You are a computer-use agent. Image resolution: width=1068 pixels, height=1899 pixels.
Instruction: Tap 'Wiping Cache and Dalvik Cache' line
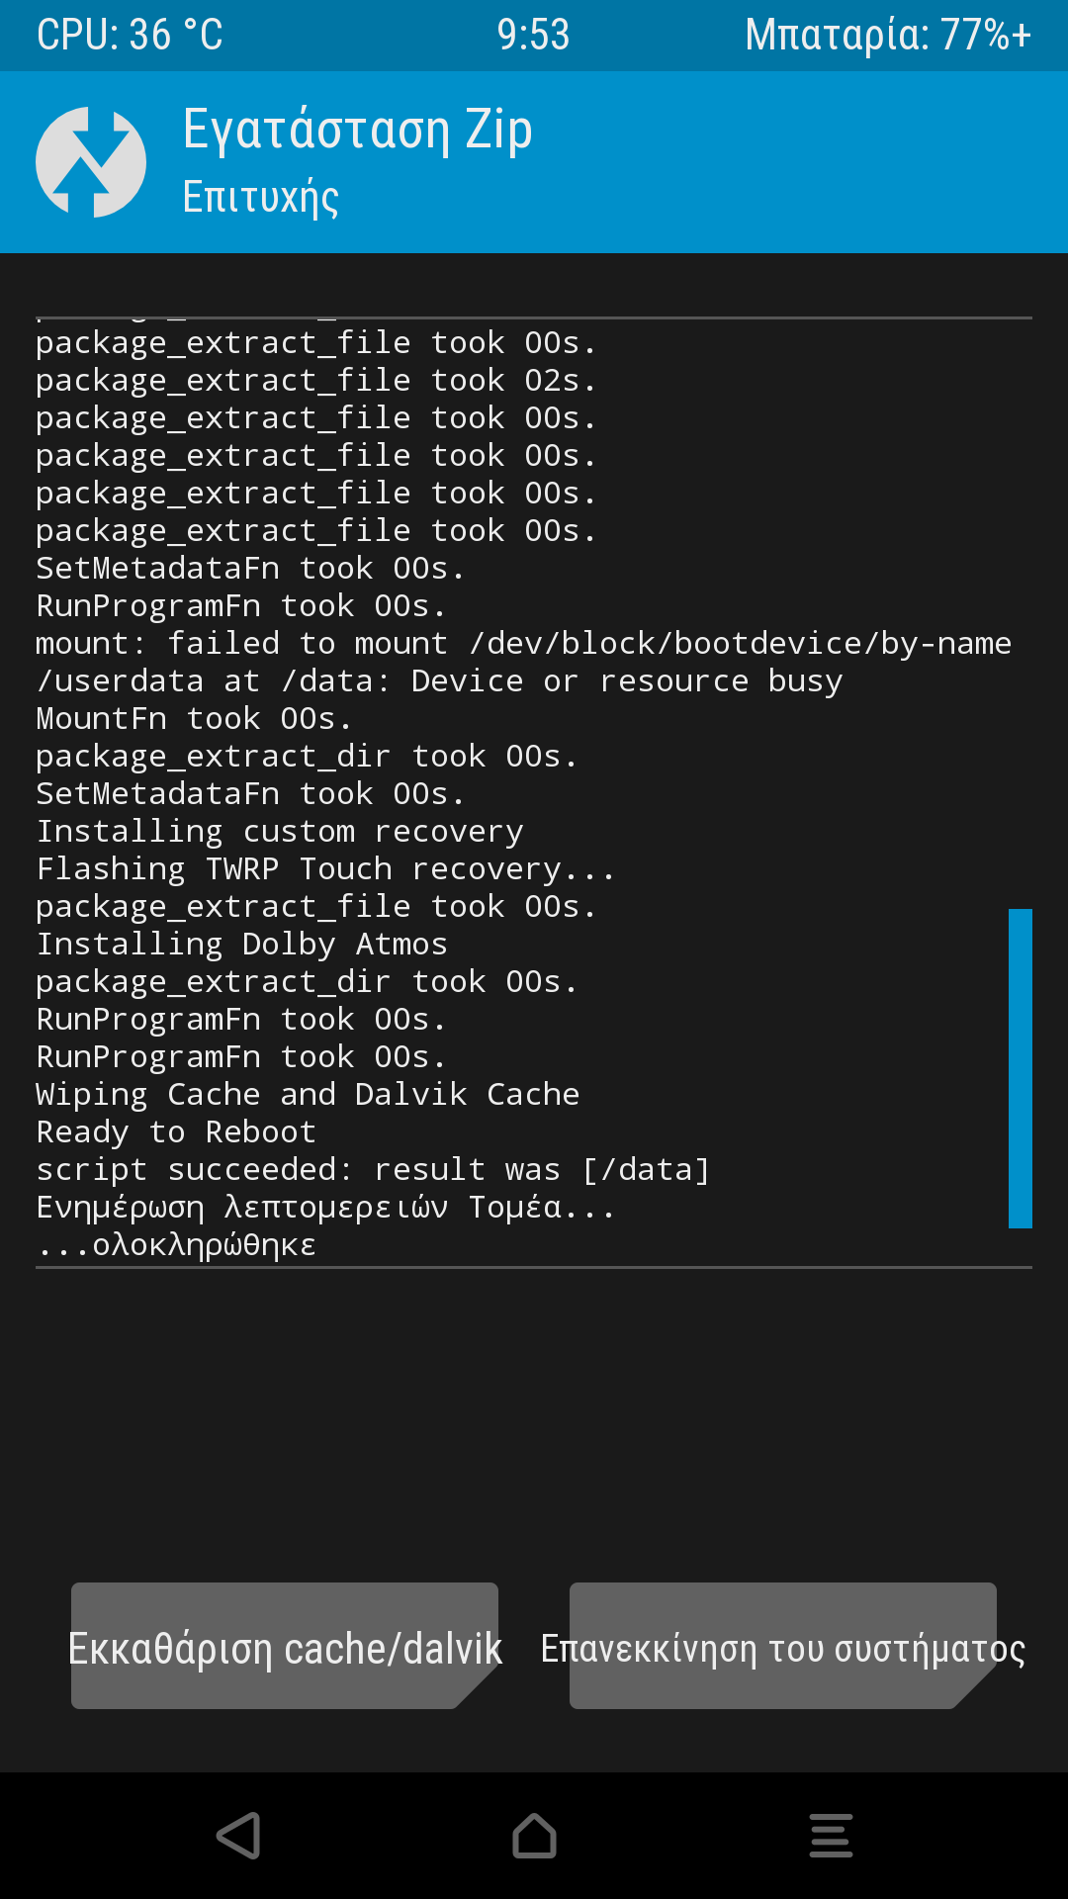pyautogui.click(x=308, y=1095)
